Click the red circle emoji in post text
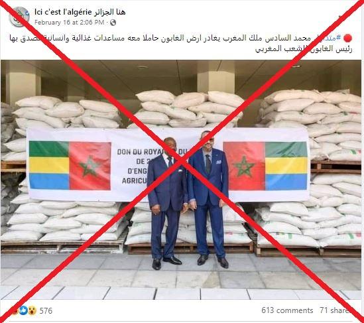364x323 pixels. tap(347, 38)
